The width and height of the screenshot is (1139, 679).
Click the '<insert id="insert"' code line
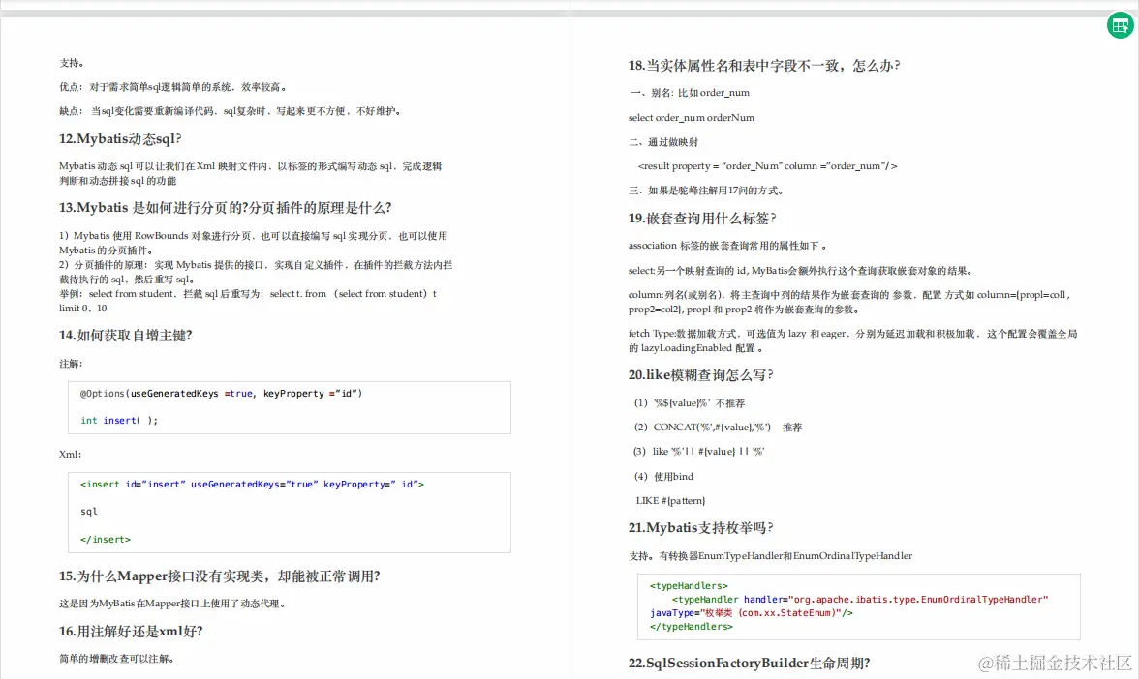[x=252, y=484]
